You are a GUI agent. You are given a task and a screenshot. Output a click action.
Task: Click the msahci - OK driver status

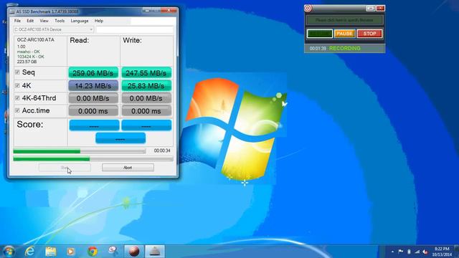(29, 52)
